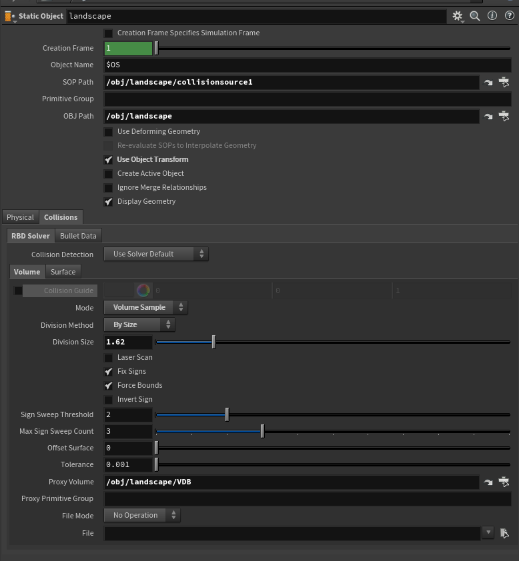Screen dimensions: 519x561
Task: Open the parameter gear settings menu
Action: click(x=458, y=16)
